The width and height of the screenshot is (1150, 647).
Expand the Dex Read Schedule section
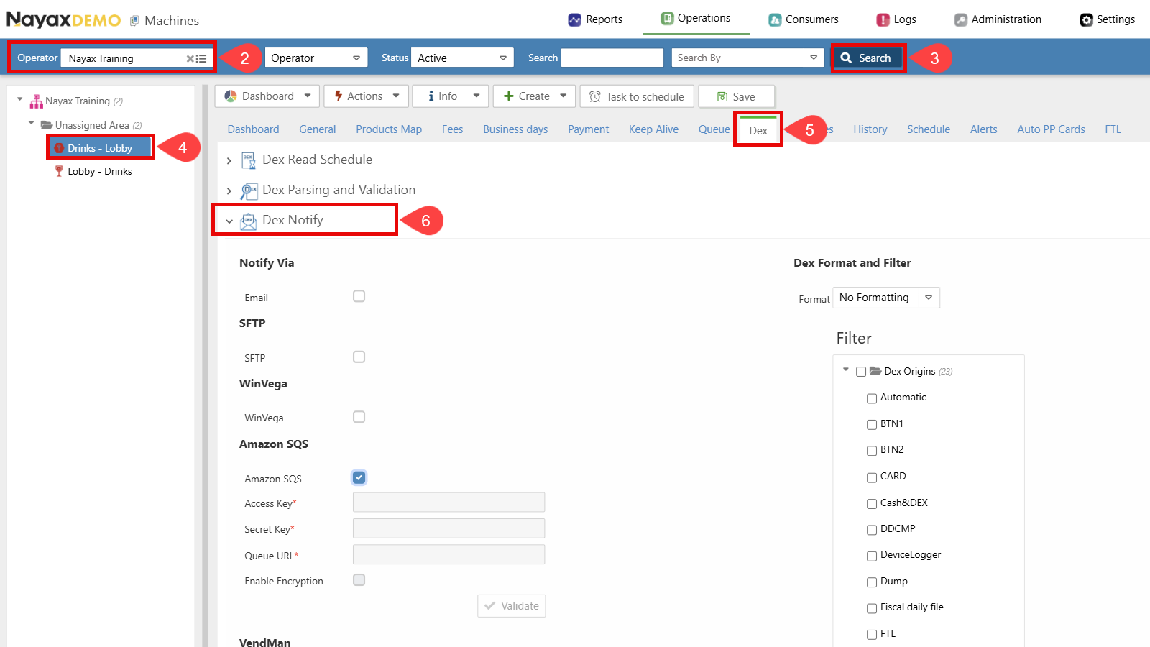coord(229,161)
